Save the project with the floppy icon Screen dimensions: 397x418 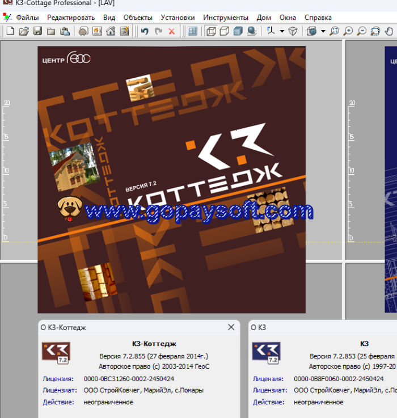tap(37, 31)
